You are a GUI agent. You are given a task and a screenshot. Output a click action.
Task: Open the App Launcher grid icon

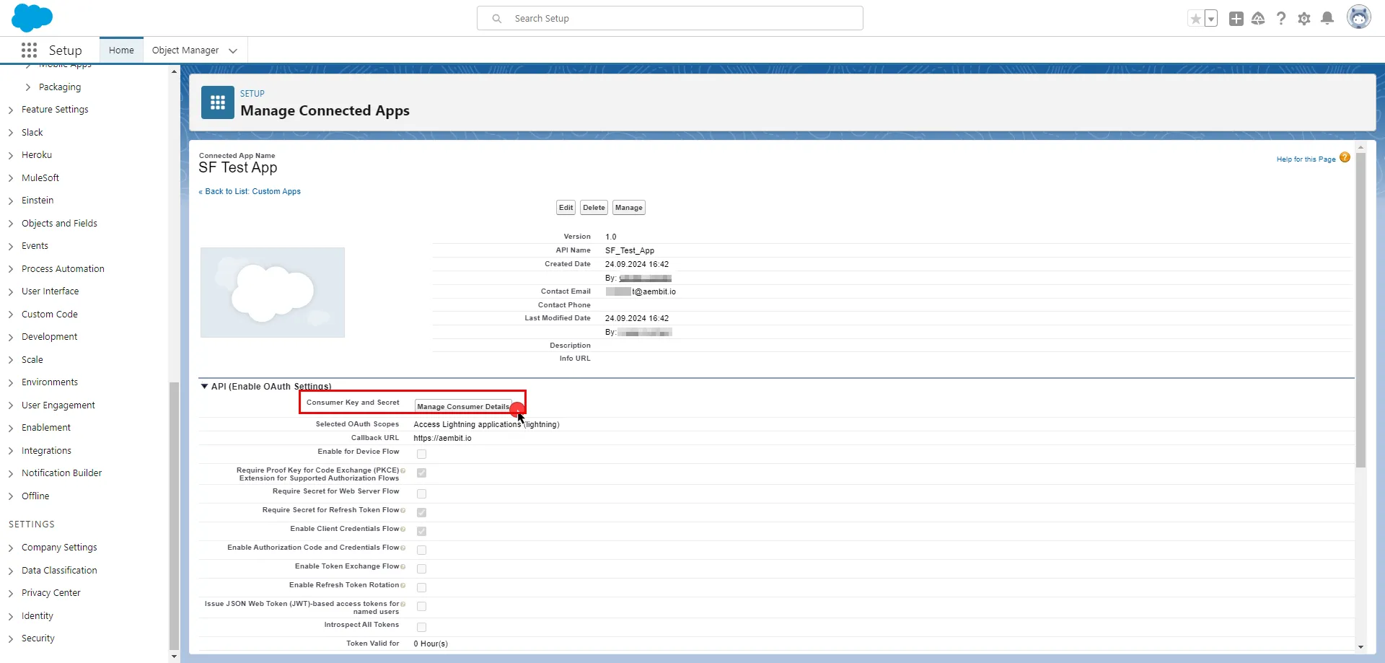click(29, 50)
